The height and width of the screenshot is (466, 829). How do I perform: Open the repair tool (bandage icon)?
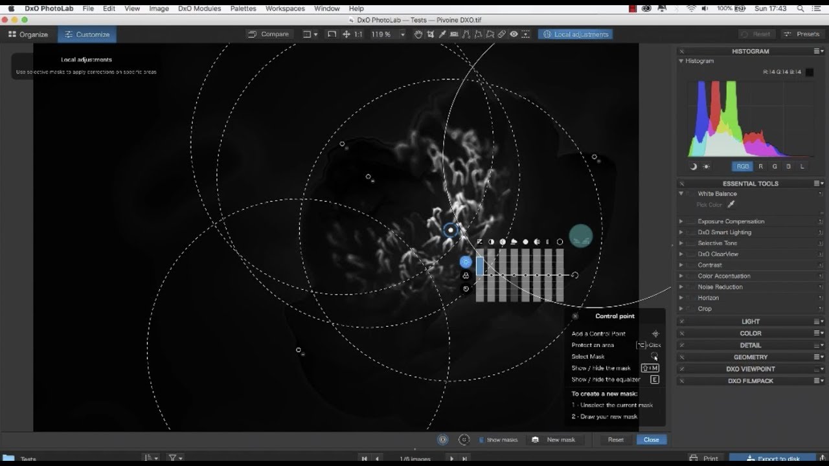pyautogui.click(x=501, y=34)
